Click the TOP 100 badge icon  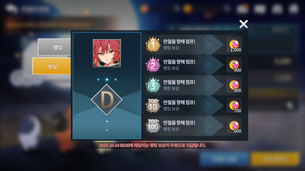(x=153, y=126)
